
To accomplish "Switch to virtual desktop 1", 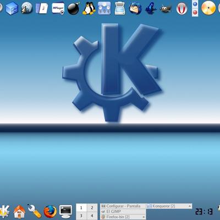I will (x=81, y=208).
